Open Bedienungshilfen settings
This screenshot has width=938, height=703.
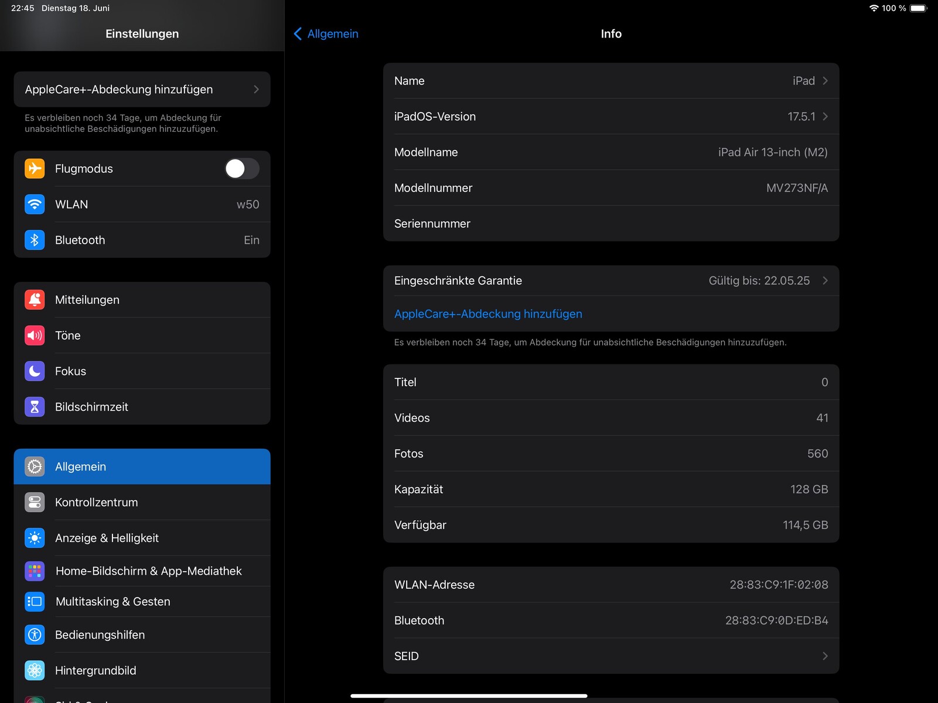[x=142, y=635]
